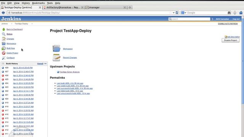Open the Edit menu
This screenshot has height=137, width=244.
tap(10, 3)
